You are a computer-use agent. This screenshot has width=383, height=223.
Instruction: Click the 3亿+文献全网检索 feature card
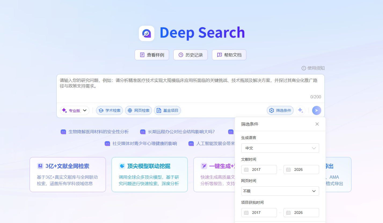click(68, 175)
